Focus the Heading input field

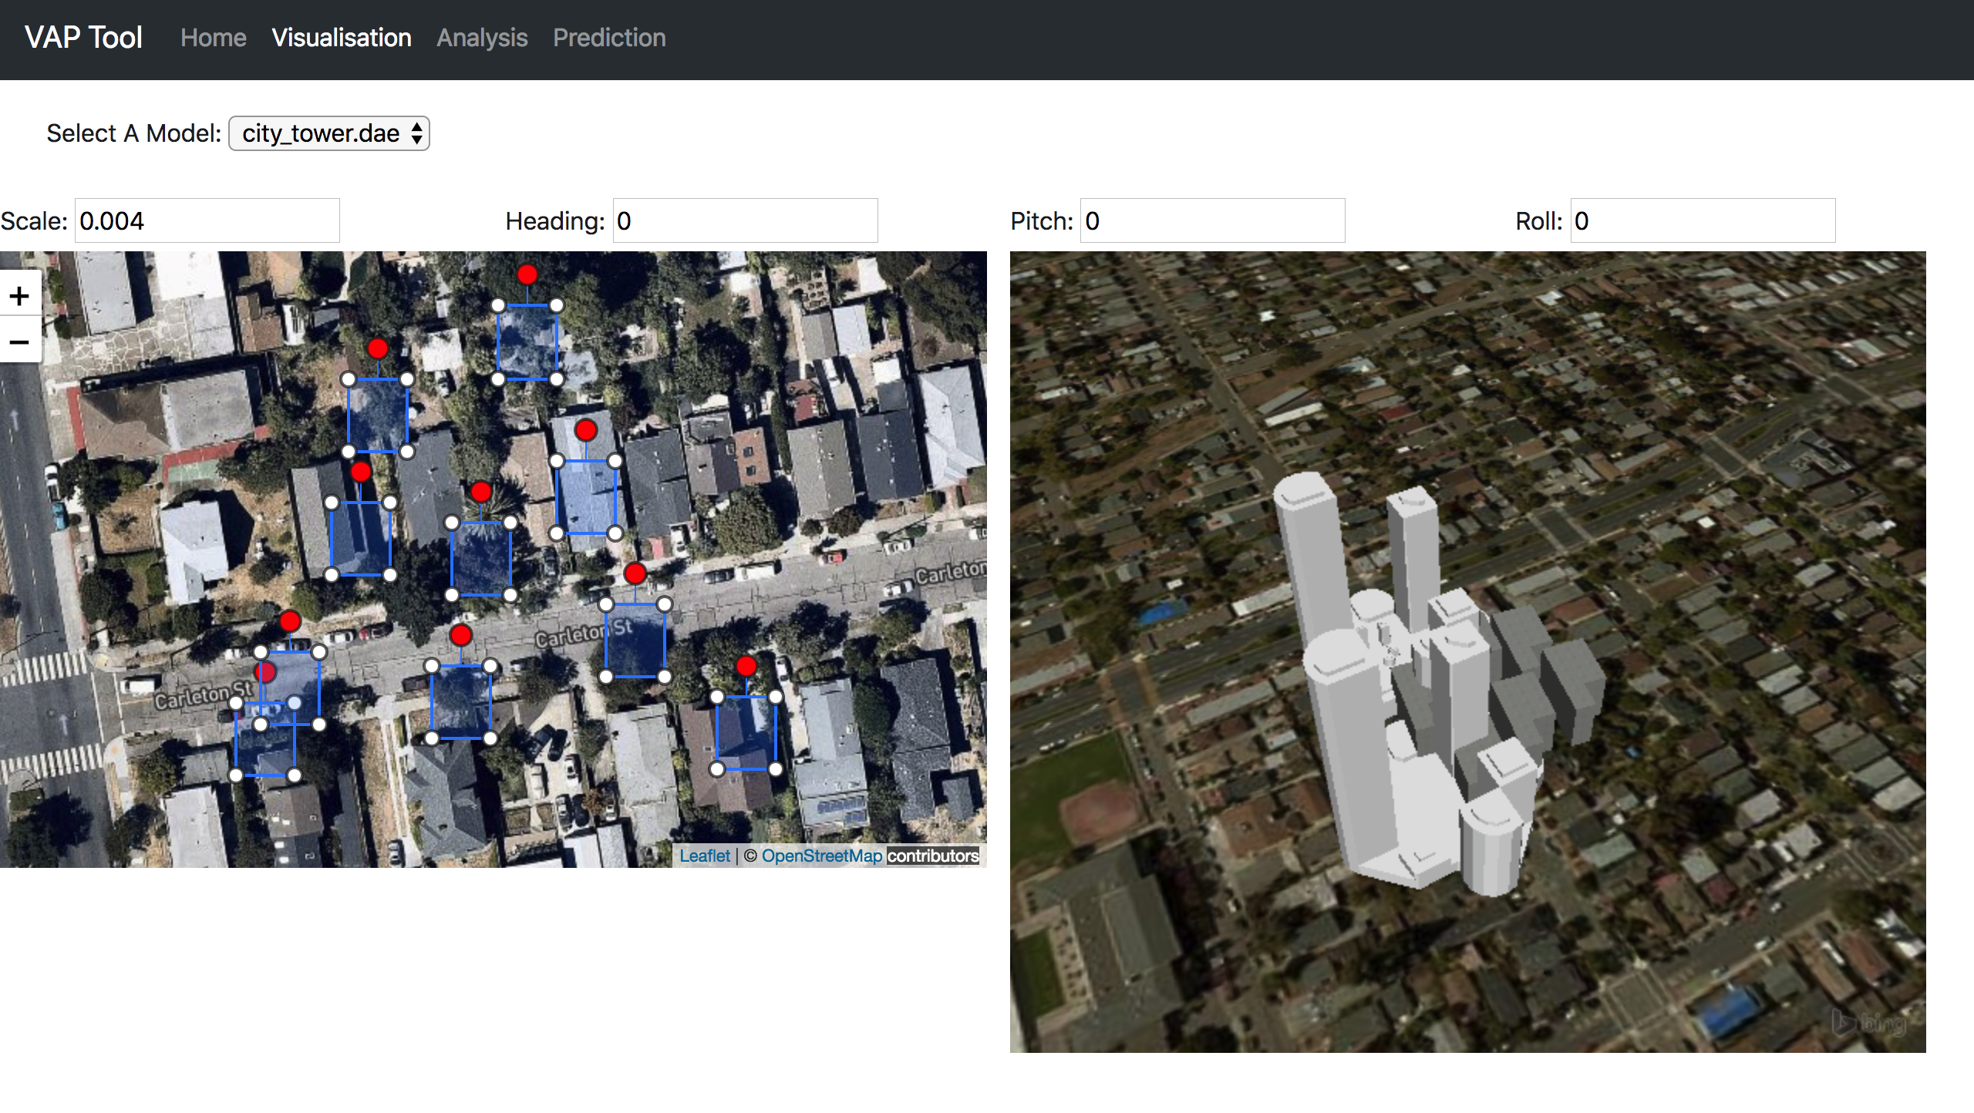[x=745, y=221]
